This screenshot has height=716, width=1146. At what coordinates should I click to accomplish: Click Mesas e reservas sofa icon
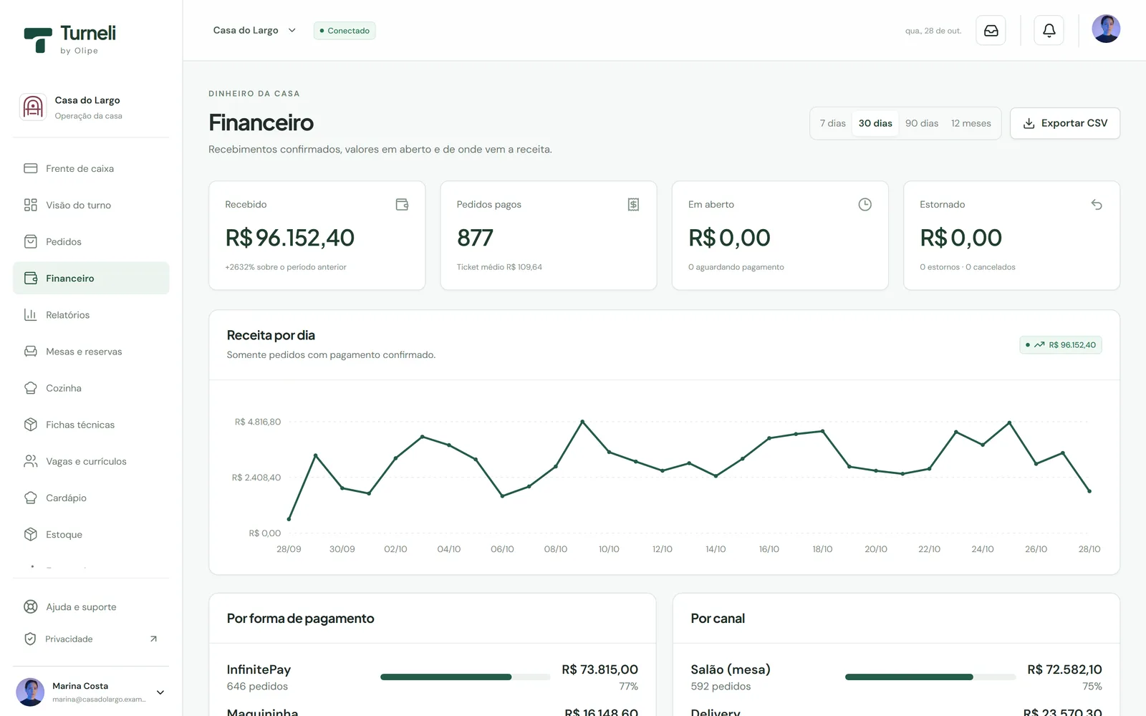click(30, 352)
